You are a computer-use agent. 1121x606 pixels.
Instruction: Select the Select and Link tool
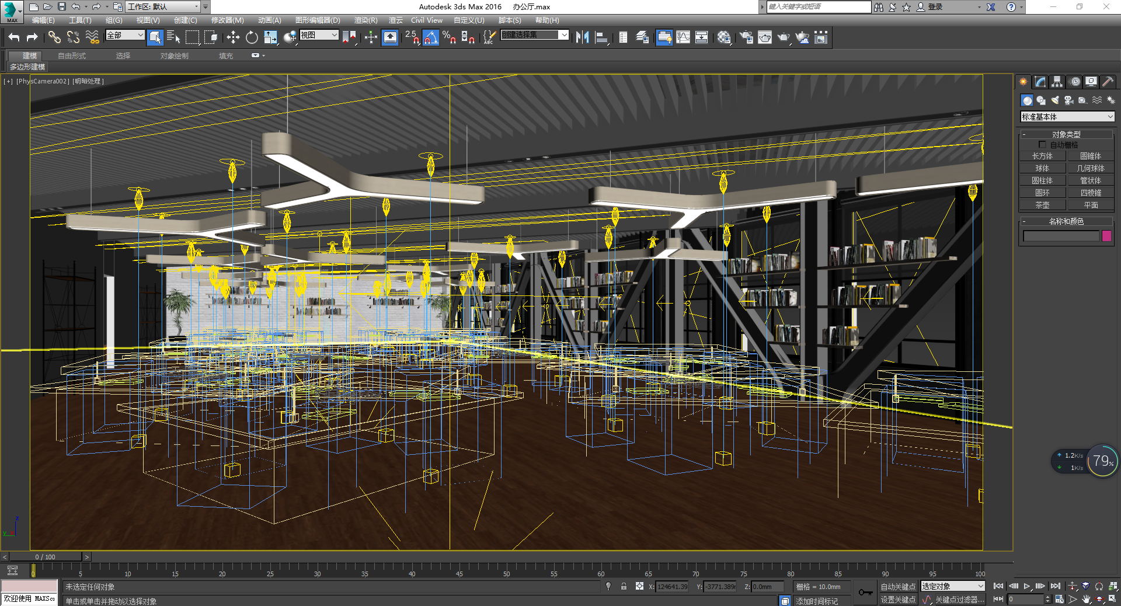pyautogui.click(x=54, y=37)
